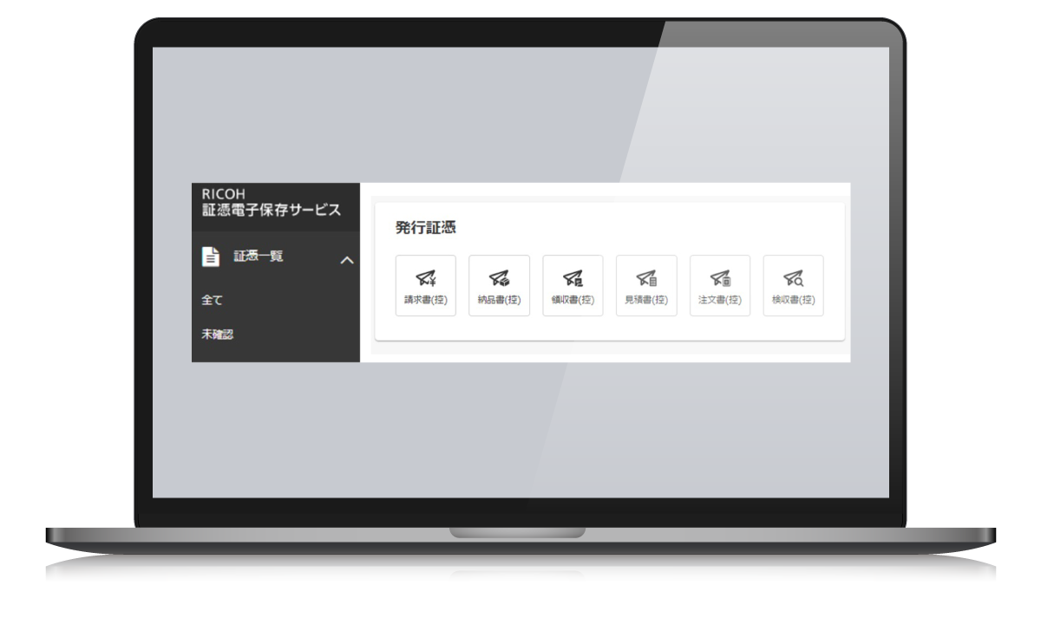Click the 納品書(控) paper plane box icon
The height and width of the screenshot is (624, 1041).
499,278
